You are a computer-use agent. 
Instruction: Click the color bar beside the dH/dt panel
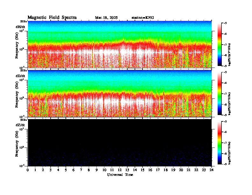click(x=219, y=45)
